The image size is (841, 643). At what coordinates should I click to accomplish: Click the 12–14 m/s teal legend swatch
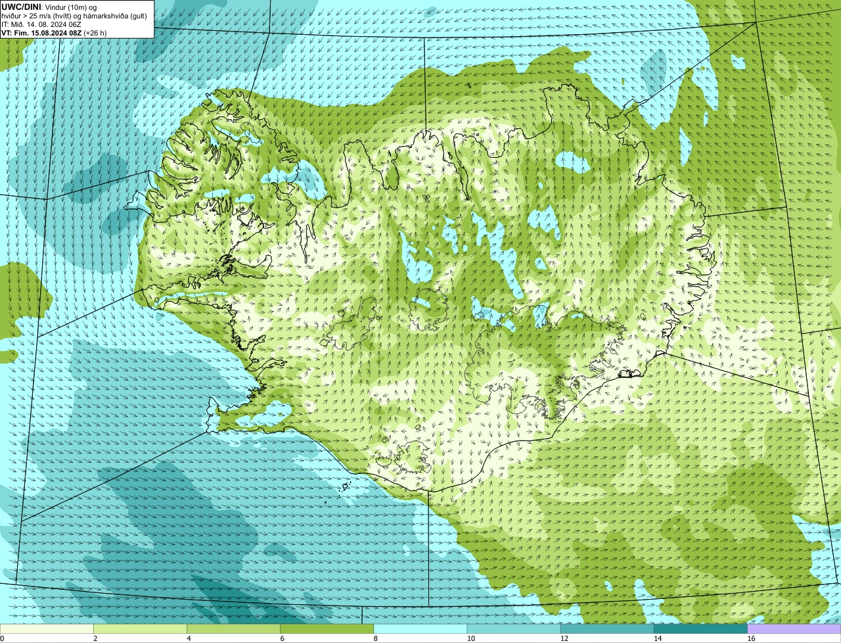pos(607,629)
